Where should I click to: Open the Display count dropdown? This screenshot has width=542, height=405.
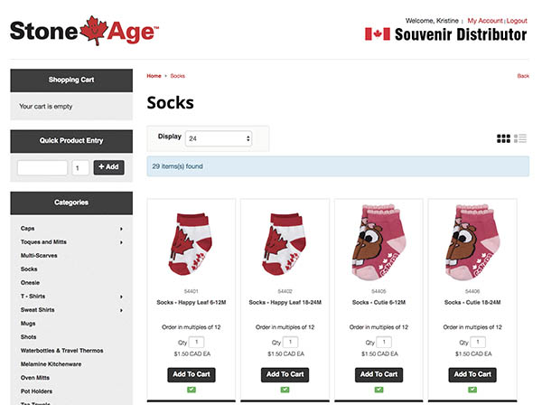coord(219,138)
